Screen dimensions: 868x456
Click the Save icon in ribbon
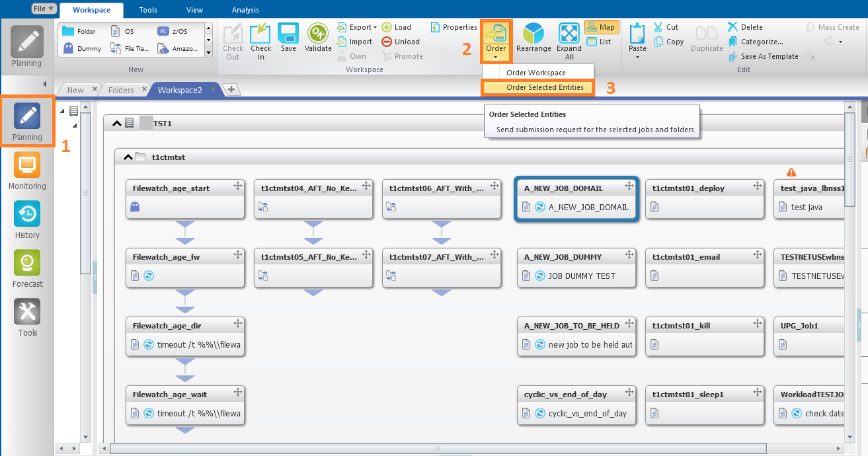(x=288, y=34)
